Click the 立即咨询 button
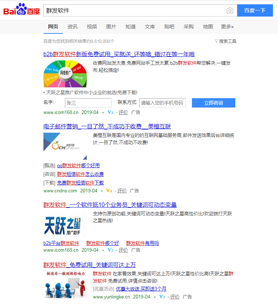 coord(213,103)
